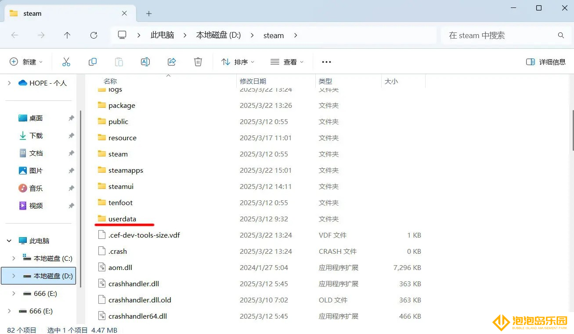Open a new tab with plus icon

click(x=149, y=14)
